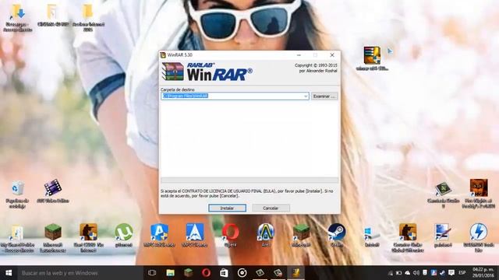Image resolution: width=499 pixels, height=280 pixels.
Task: Open Opera from the taskbar
Action: click(206, 273)
